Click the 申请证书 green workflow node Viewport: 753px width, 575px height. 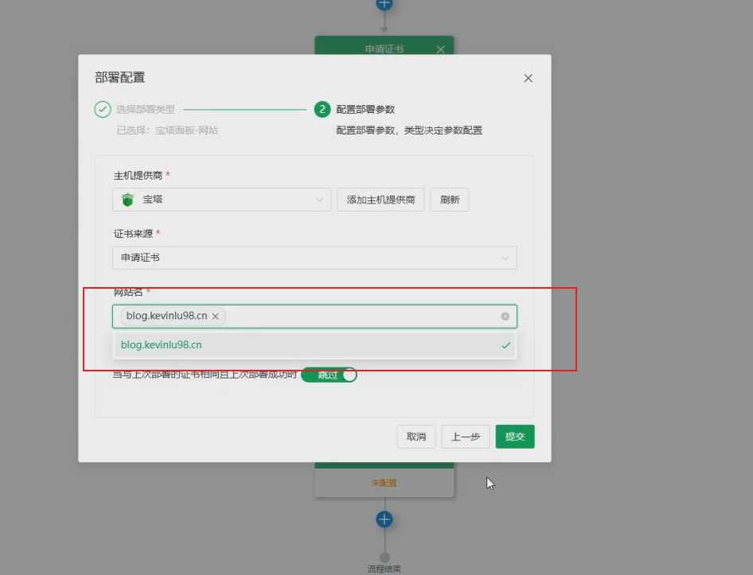point(384,49)
